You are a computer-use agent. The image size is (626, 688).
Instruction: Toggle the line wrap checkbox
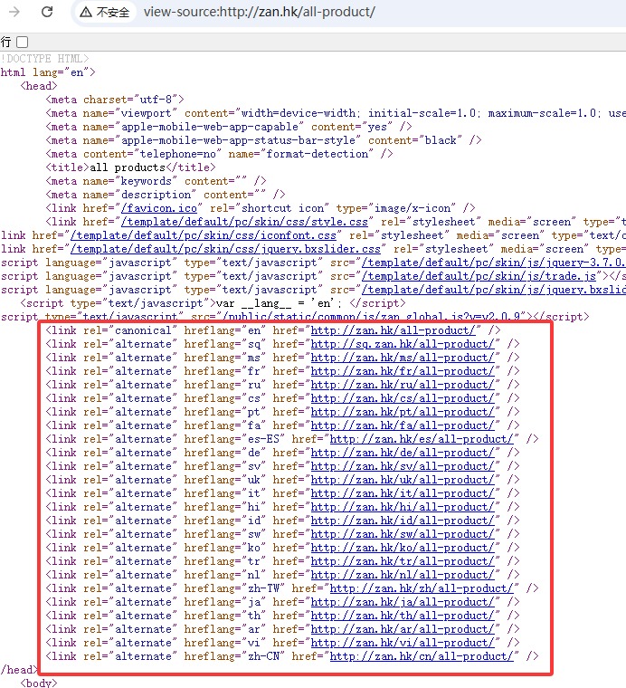tap(22, 43)
